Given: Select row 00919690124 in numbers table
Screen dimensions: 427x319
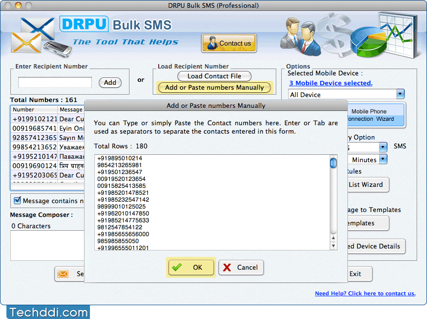Looking at the screenshot, I should coord(48,166).
